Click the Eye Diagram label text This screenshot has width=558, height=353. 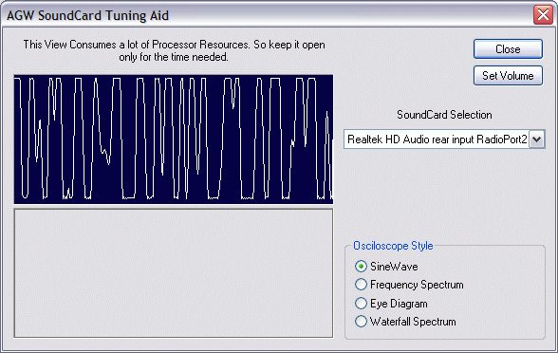click(399, 304)
